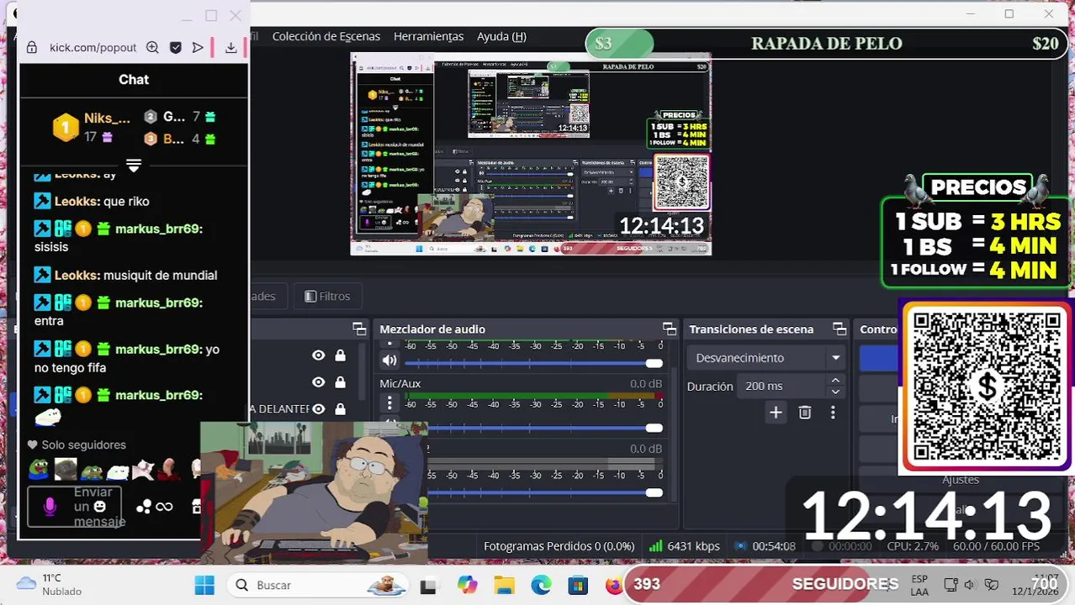Image resolution: width=1075 pixels, height=605 pixels.
Task: Open the Windows Start menu
Action: tap(204, 585)
